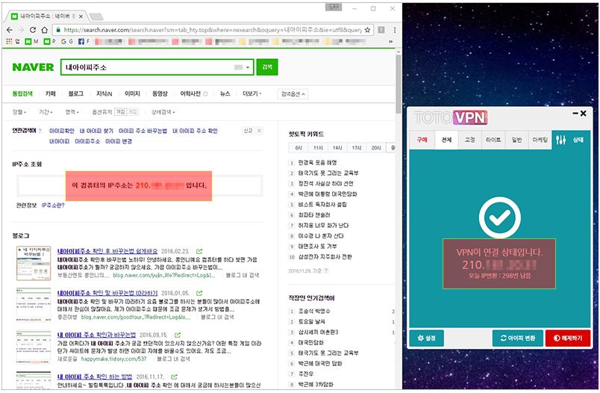Open the 상태 status tab with sliders icon
Image resolution: width=600 pixels, height=393 pixels.
click(571, 140)
